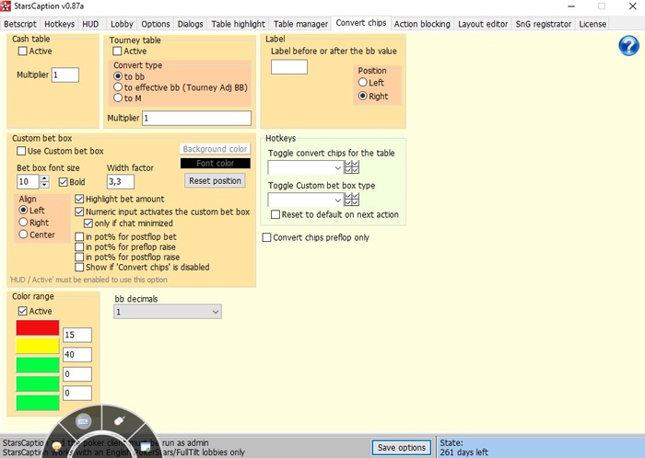Click the Save options button
The width and height of the screenshot is (645, 458).
[402, 447]
